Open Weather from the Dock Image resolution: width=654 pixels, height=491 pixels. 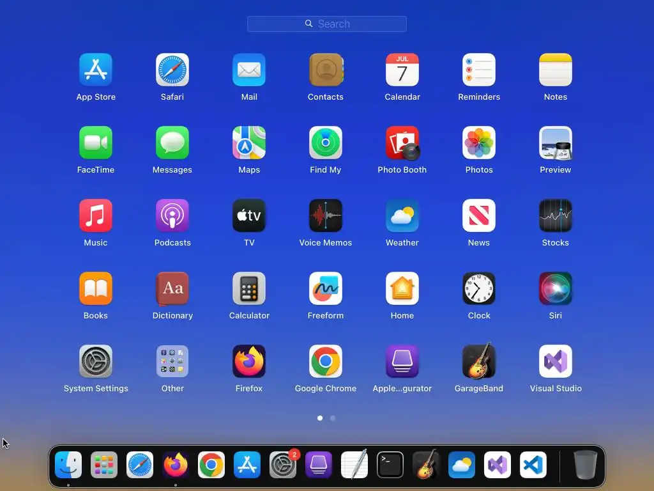[462, 465]
